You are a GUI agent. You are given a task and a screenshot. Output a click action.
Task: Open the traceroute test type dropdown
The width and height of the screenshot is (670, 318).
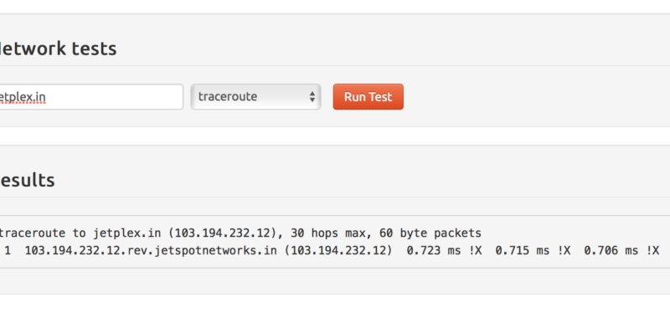255,96
